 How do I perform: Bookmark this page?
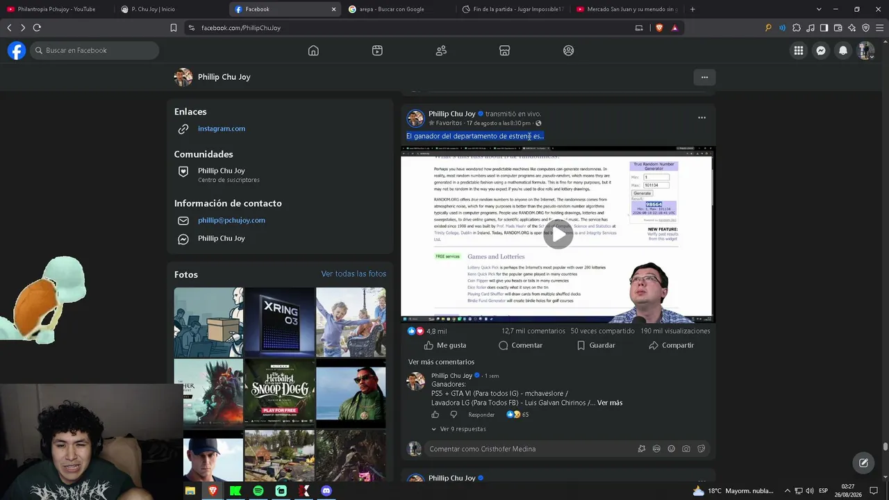coord(174,28)
